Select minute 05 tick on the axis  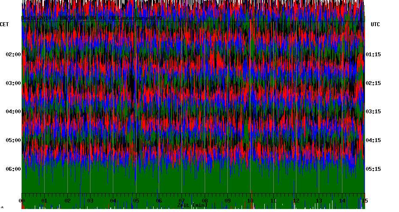136,200
